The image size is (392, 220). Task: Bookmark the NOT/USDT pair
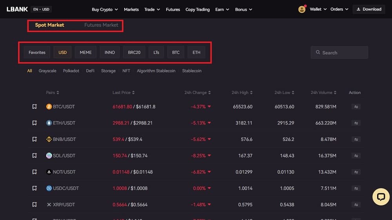34,172
